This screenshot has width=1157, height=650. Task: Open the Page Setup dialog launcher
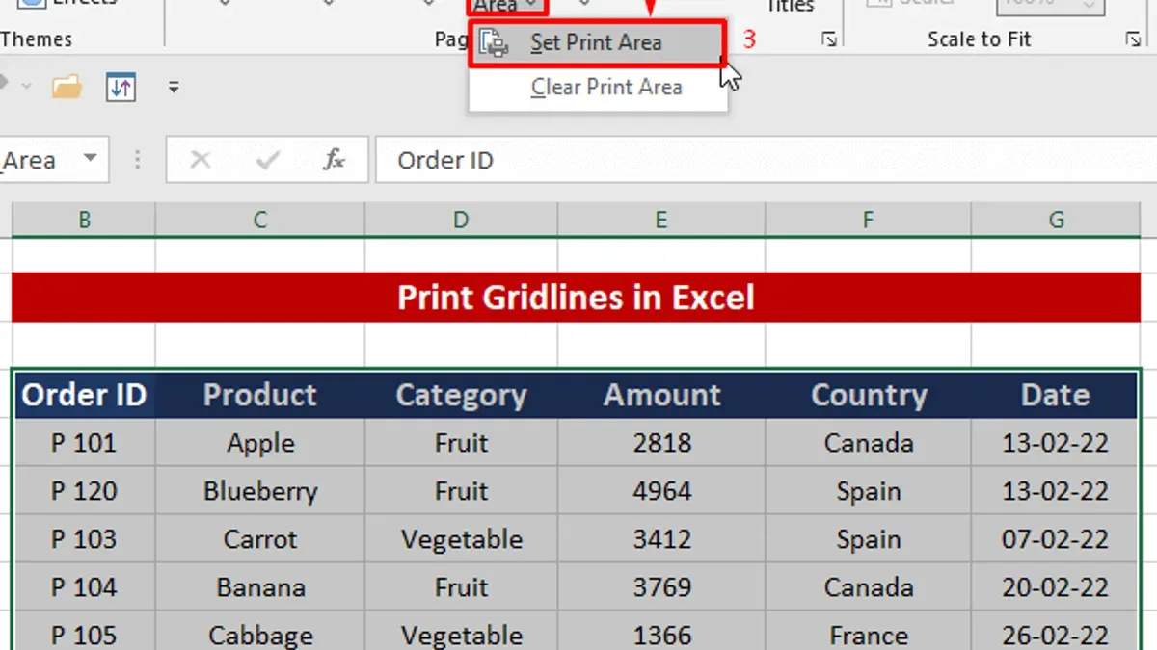(x=828, y=39)
